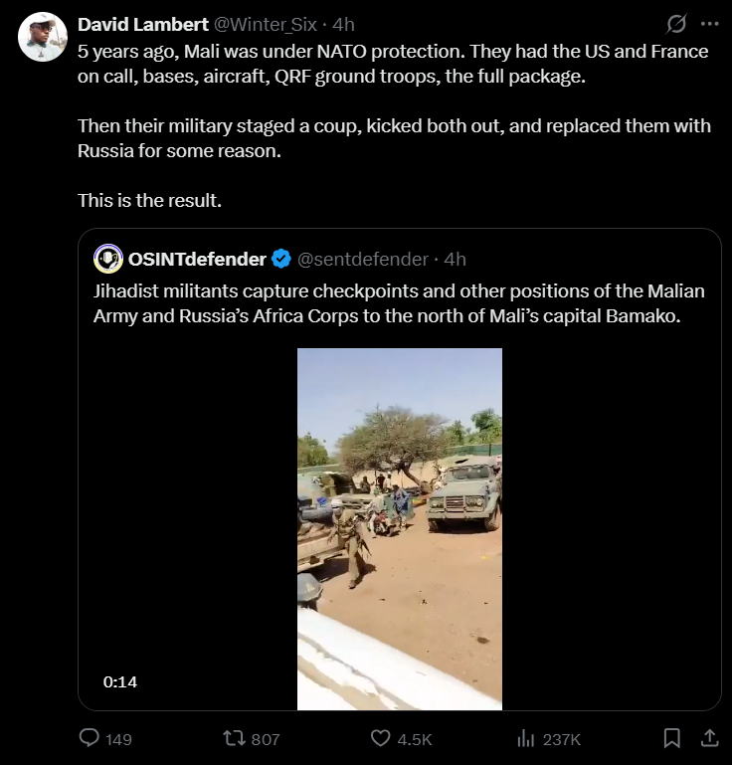Open the share upload icon
The image size is (732, 765).
[x=709, y=738]
